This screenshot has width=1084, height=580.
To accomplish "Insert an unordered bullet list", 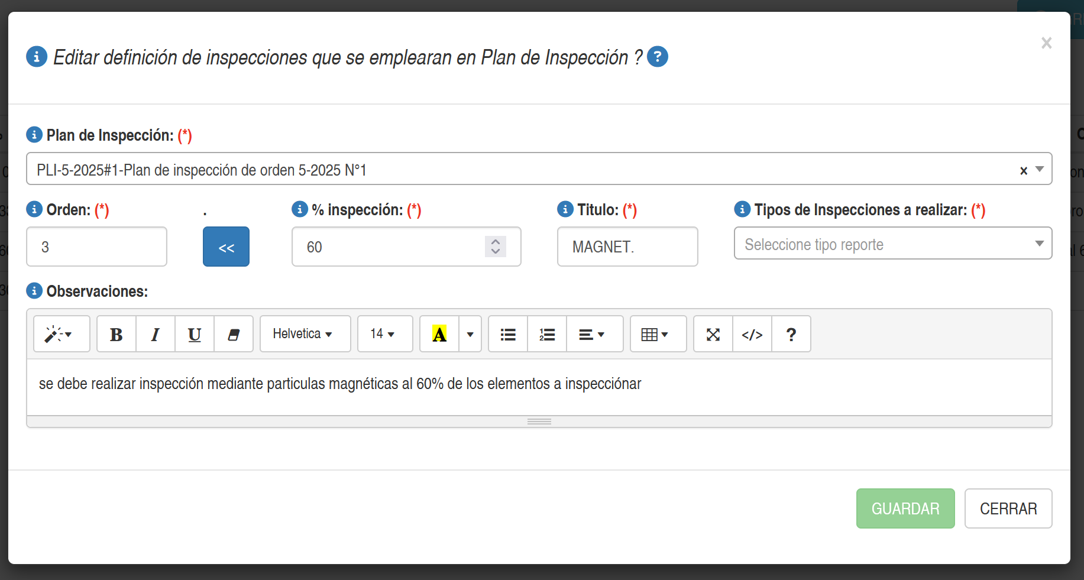I will coord(508,335).
